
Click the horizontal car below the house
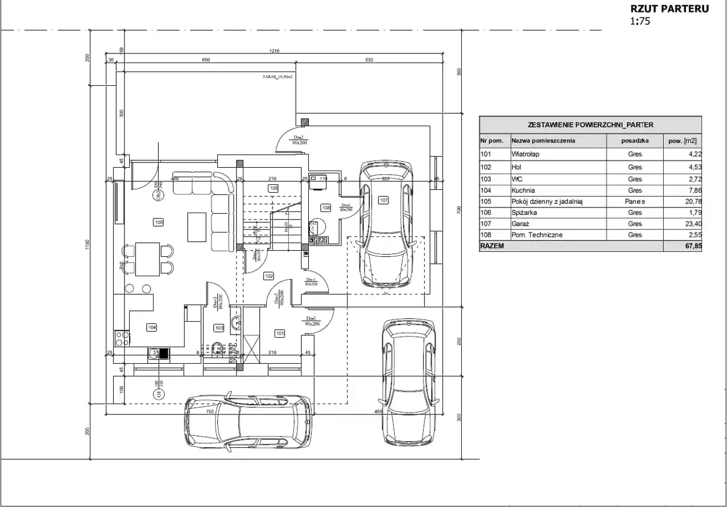[248, 420]
